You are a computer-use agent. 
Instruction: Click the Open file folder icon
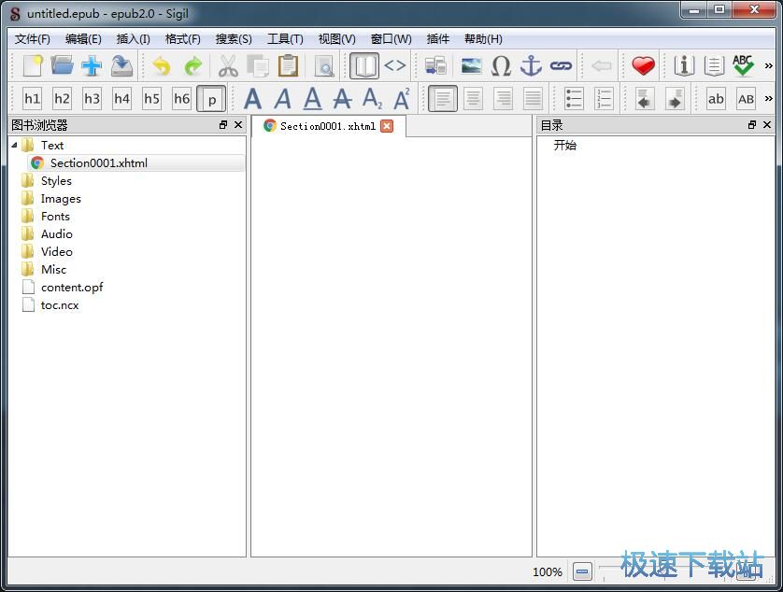pos(62,65)
